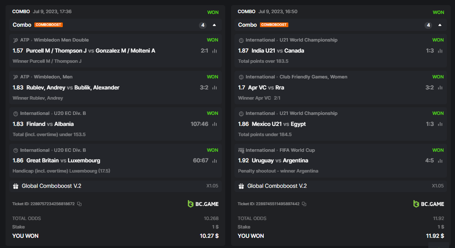Open stats for India U21 vs Canada
This screenshot has width=455, height=248.
pyautogui.click(x=440, y=51)
